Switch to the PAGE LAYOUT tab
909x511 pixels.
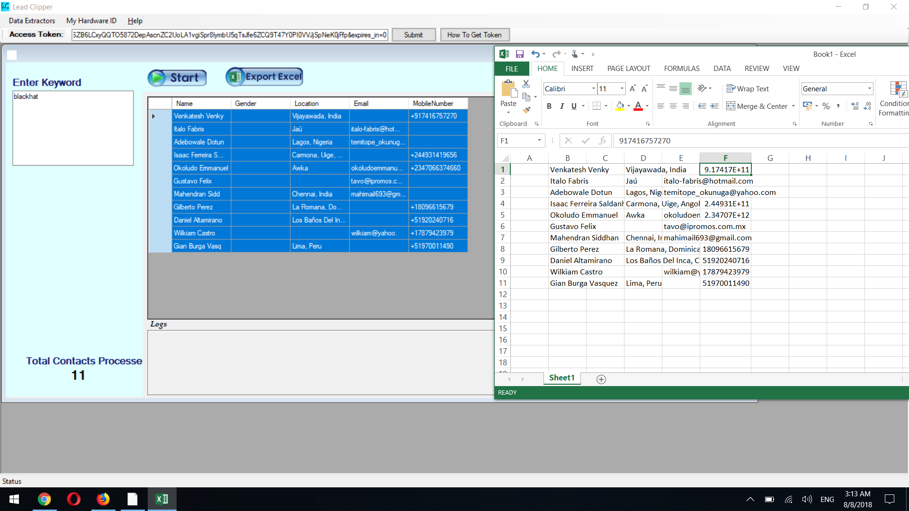(x=629, y=69)
